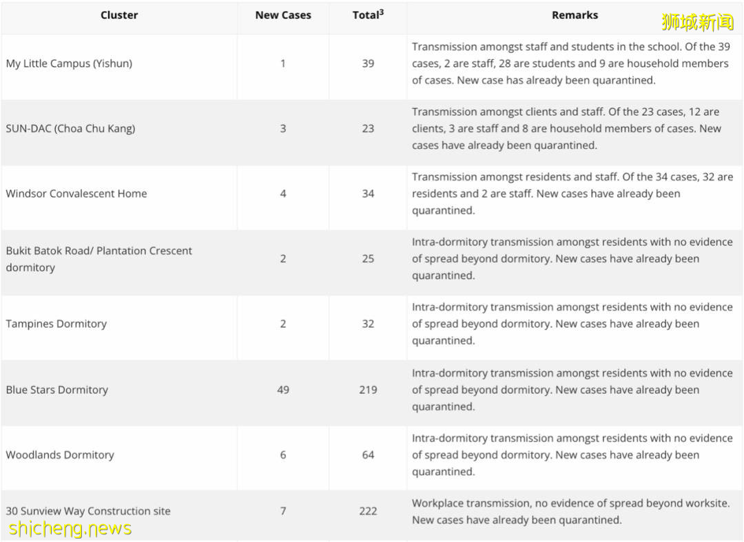Click the Bukit Batok Road dormitory cell
The height and width of the screenshot is (542, 744).
pyautogui.click(x=99, y=259)
